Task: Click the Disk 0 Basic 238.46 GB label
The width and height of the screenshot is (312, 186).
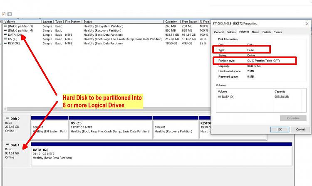Action: pos(16,127)
